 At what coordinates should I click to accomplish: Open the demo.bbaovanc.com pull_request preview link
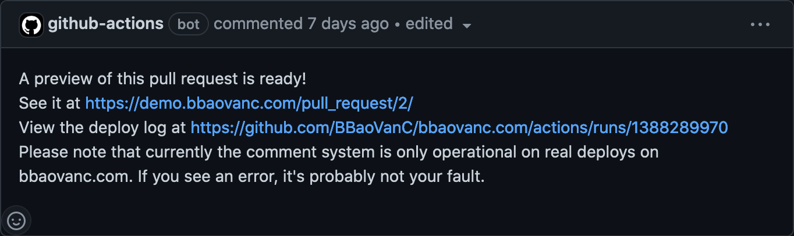tap(249, 103)
